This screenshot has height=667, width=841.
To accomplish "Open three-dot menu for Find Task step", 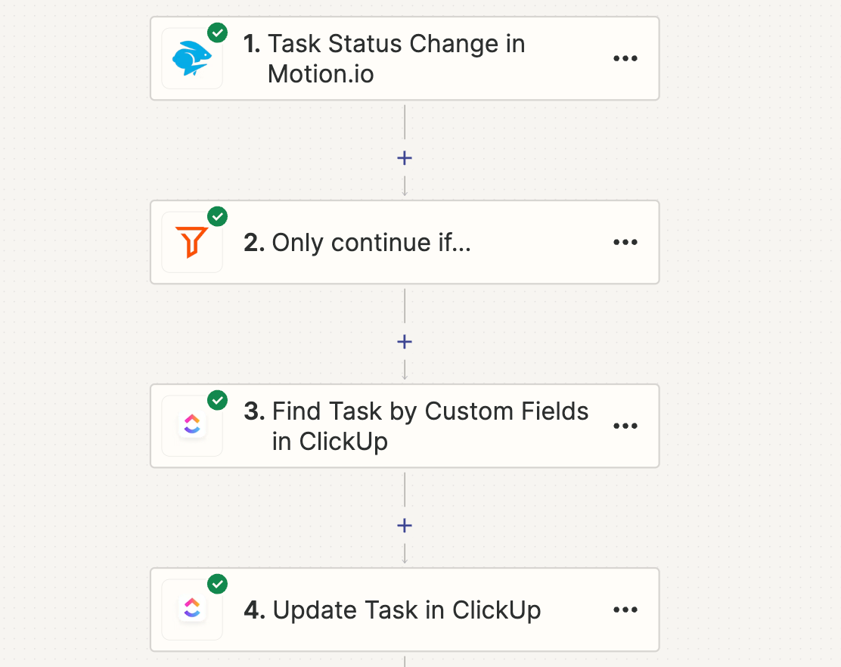I will (x=625, y=427).
